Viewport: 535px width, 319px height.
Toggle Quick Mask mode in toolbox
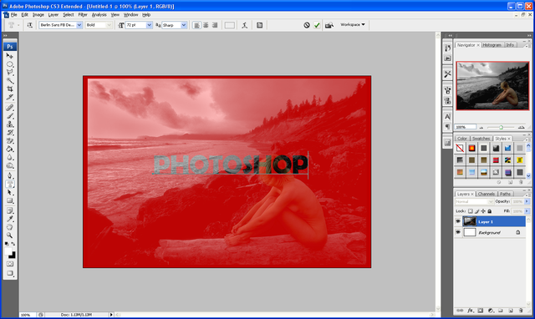coord(10,264)
